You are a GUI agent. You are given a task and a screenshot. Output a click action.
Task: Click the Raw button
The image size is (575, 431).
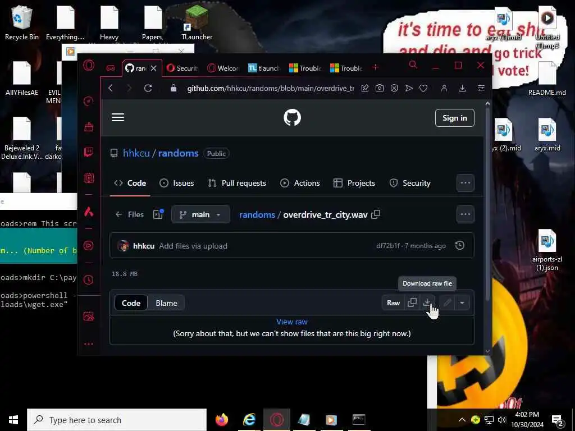393,302
